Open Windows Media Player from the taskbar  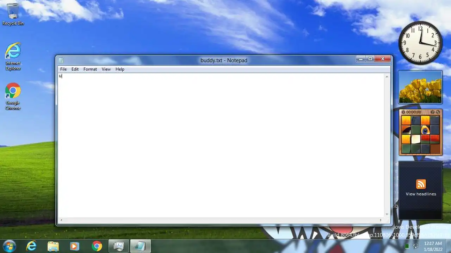click(x=74, y=246)
